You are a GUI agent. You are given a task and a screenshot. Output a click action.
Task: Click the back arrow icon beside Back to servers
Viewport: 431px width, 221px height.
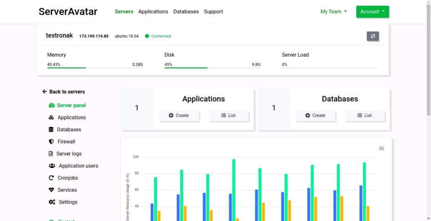(x=45, y=91)
